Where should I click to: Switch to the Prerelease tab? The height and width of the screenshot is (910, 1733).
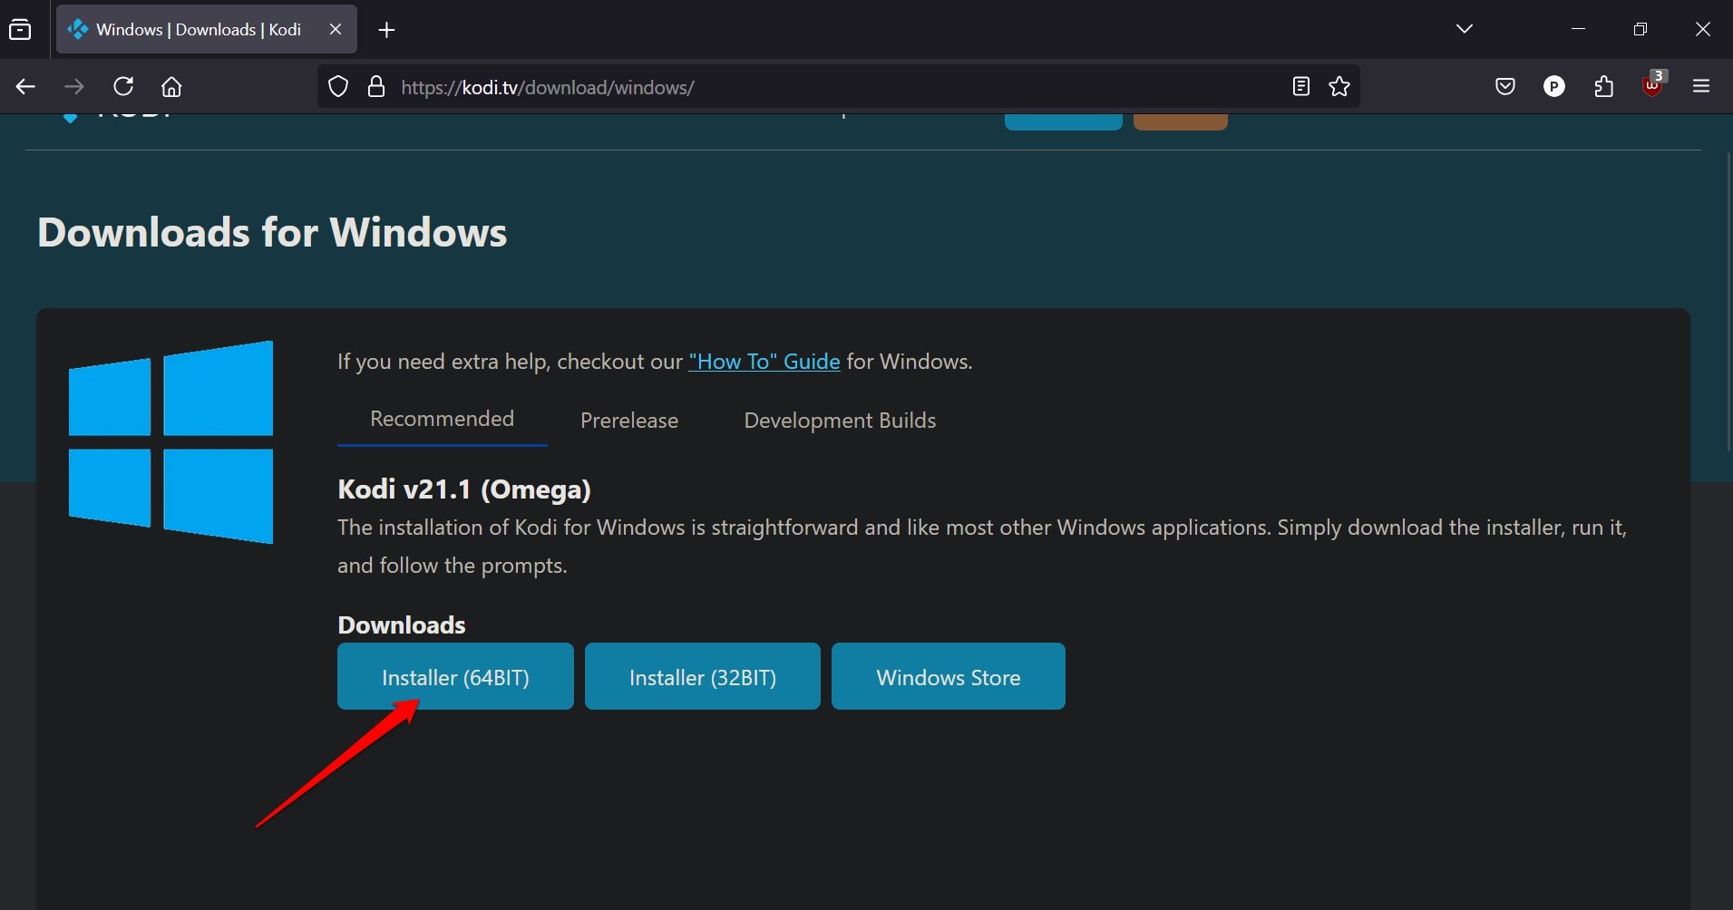(629, 421)
